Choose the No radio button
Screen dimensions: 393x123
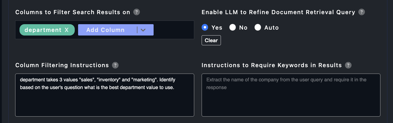[x=233, y=28]
